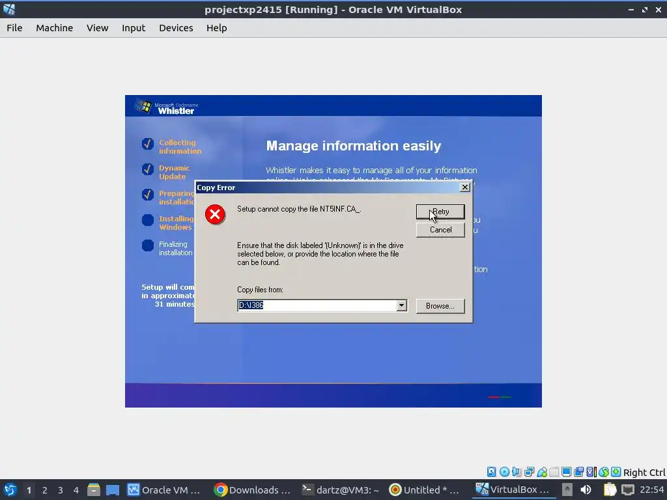This screenshot has width=667, height=500.
Task: Click the display status icon
Action: point(566,471)
